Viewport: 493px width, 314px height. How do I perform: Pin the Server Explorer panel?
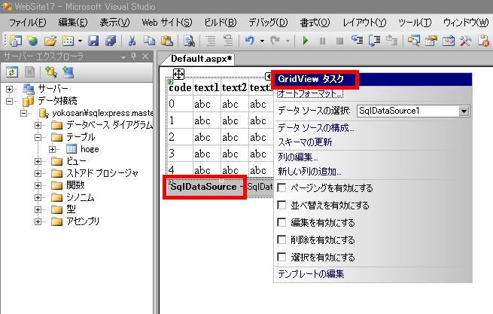[x=134, y=56]
